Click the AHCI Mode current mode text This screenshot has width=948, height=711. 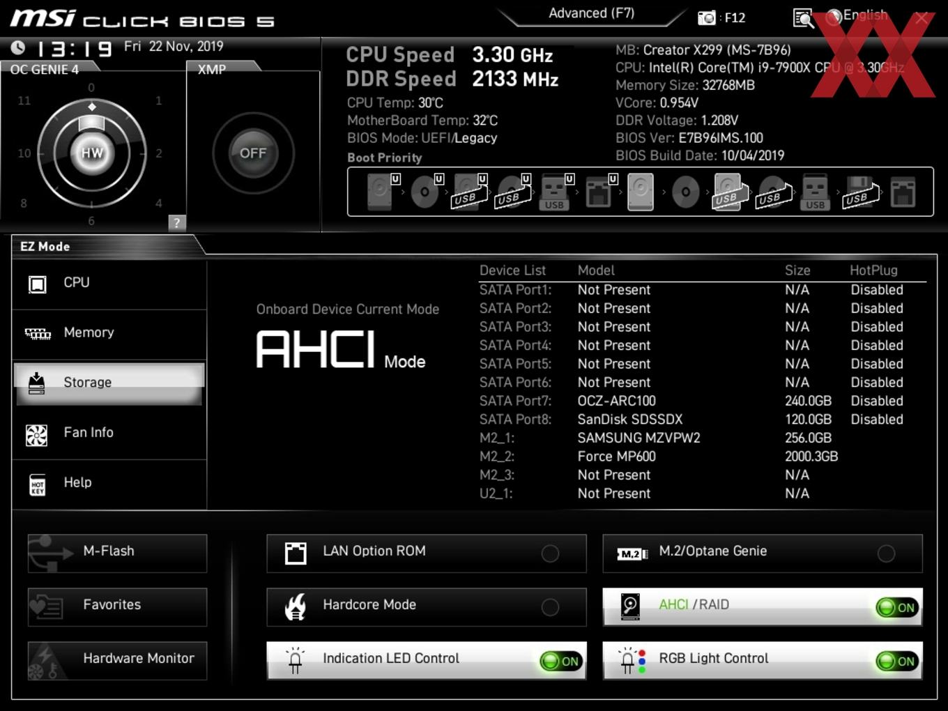click(x=341, y=350)
